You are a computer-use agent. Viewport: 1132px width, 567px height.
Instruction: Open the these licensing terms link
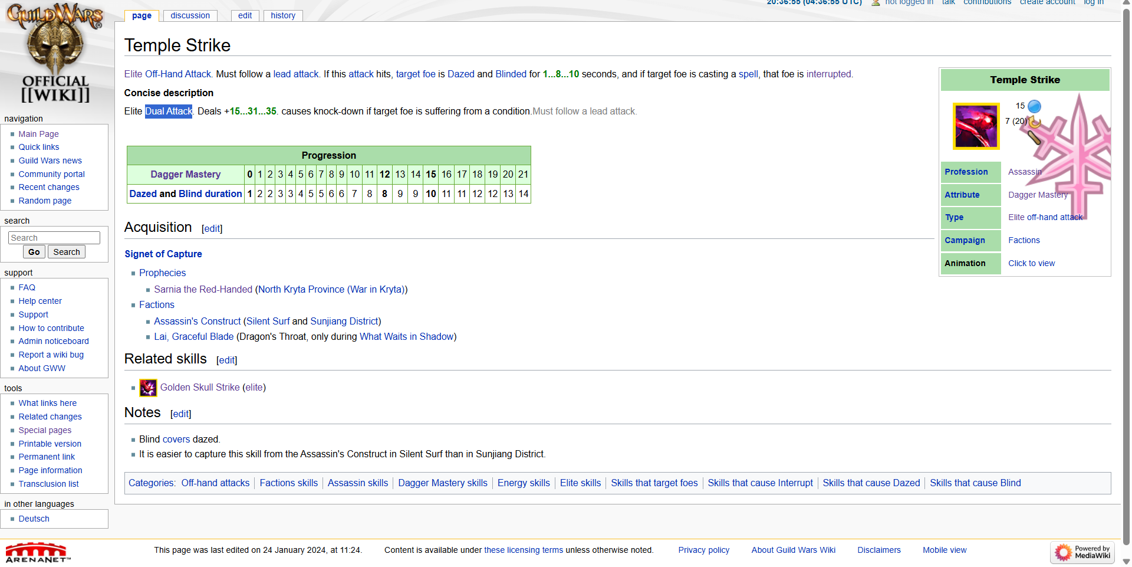coord(524,550)
